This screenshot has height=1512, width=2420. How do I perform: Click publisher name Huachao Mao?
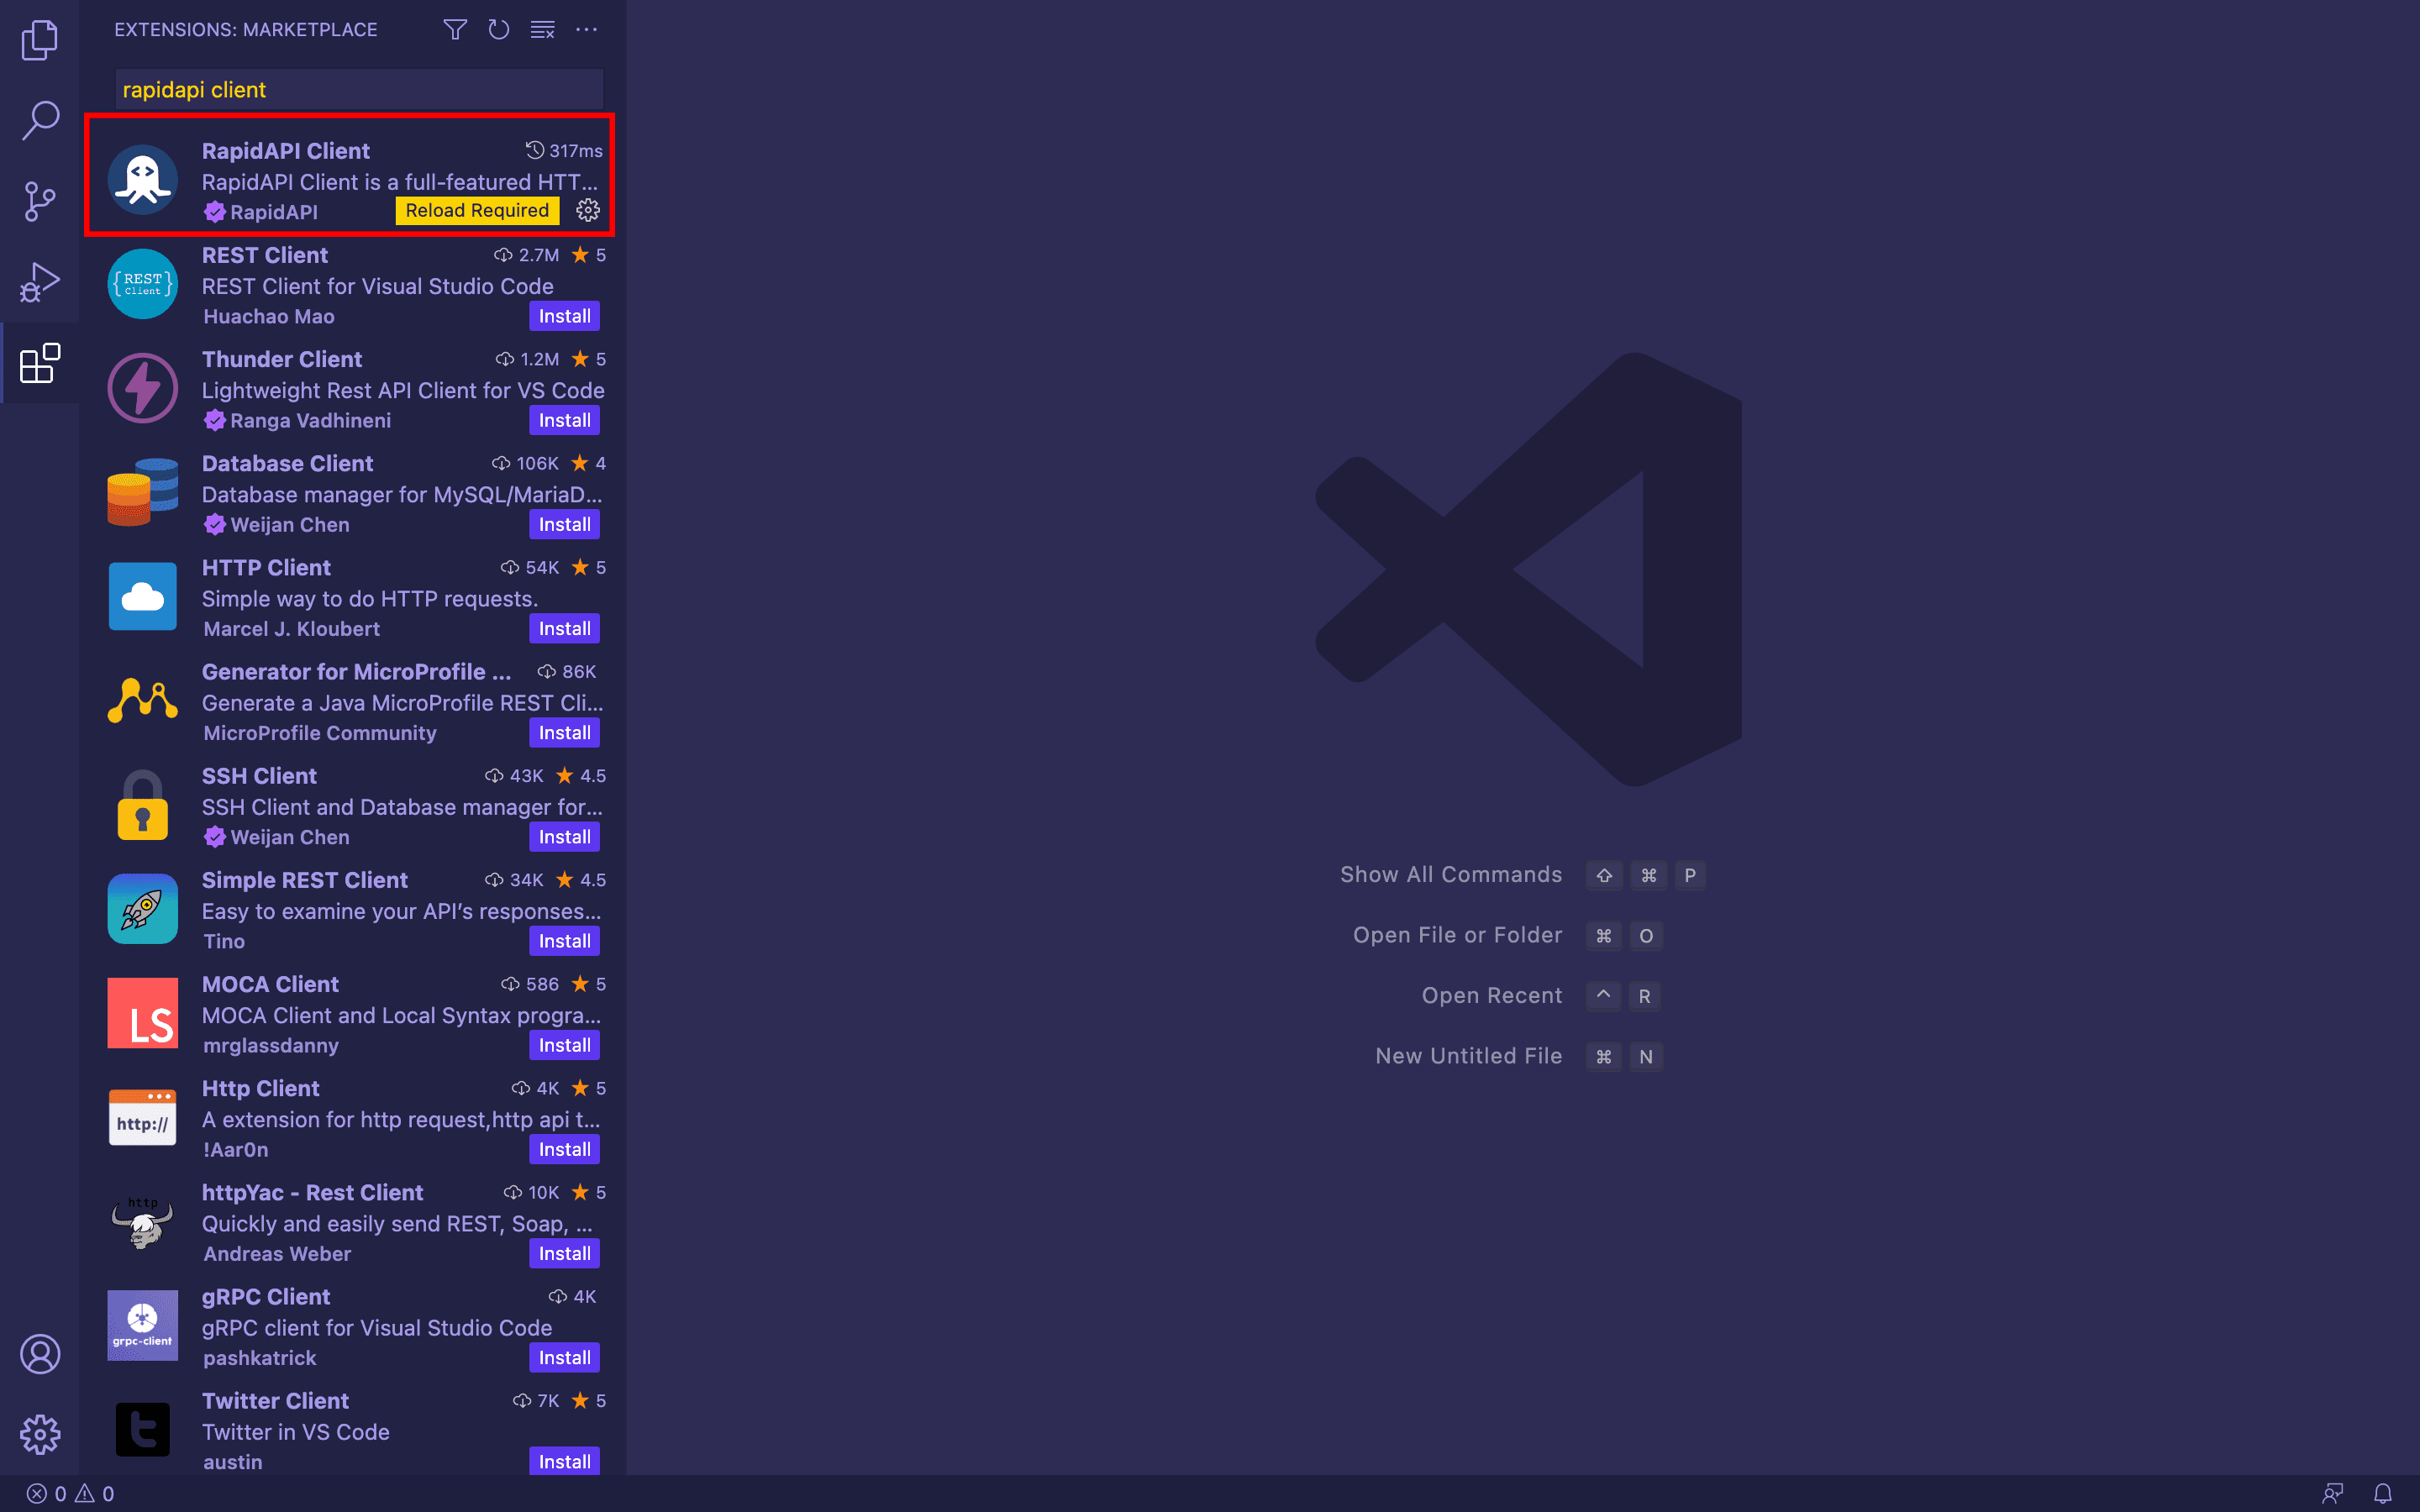coord(269,316)
